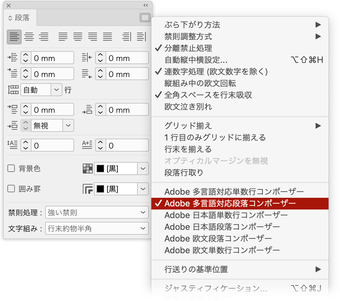340x301 pixels.
Task: Open the 文字組み dropdown
Action: point(97,229)
